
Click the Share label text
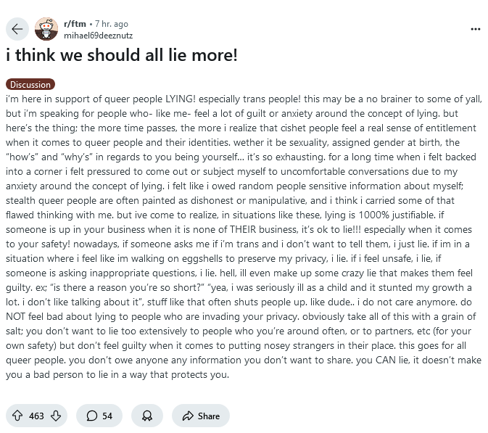[209, 416]
